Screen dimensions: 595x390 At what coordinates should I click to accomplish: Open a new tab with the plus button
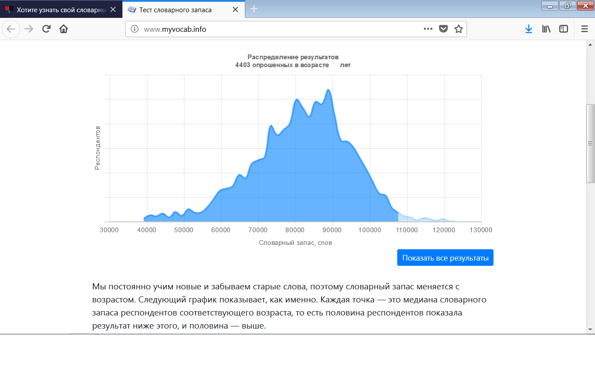[254, 9]
